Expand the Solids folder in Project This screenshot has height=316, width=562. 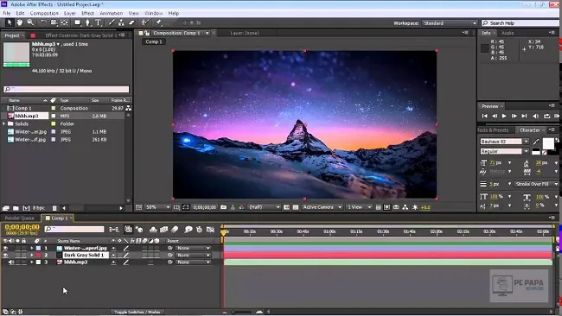point(4,123)
